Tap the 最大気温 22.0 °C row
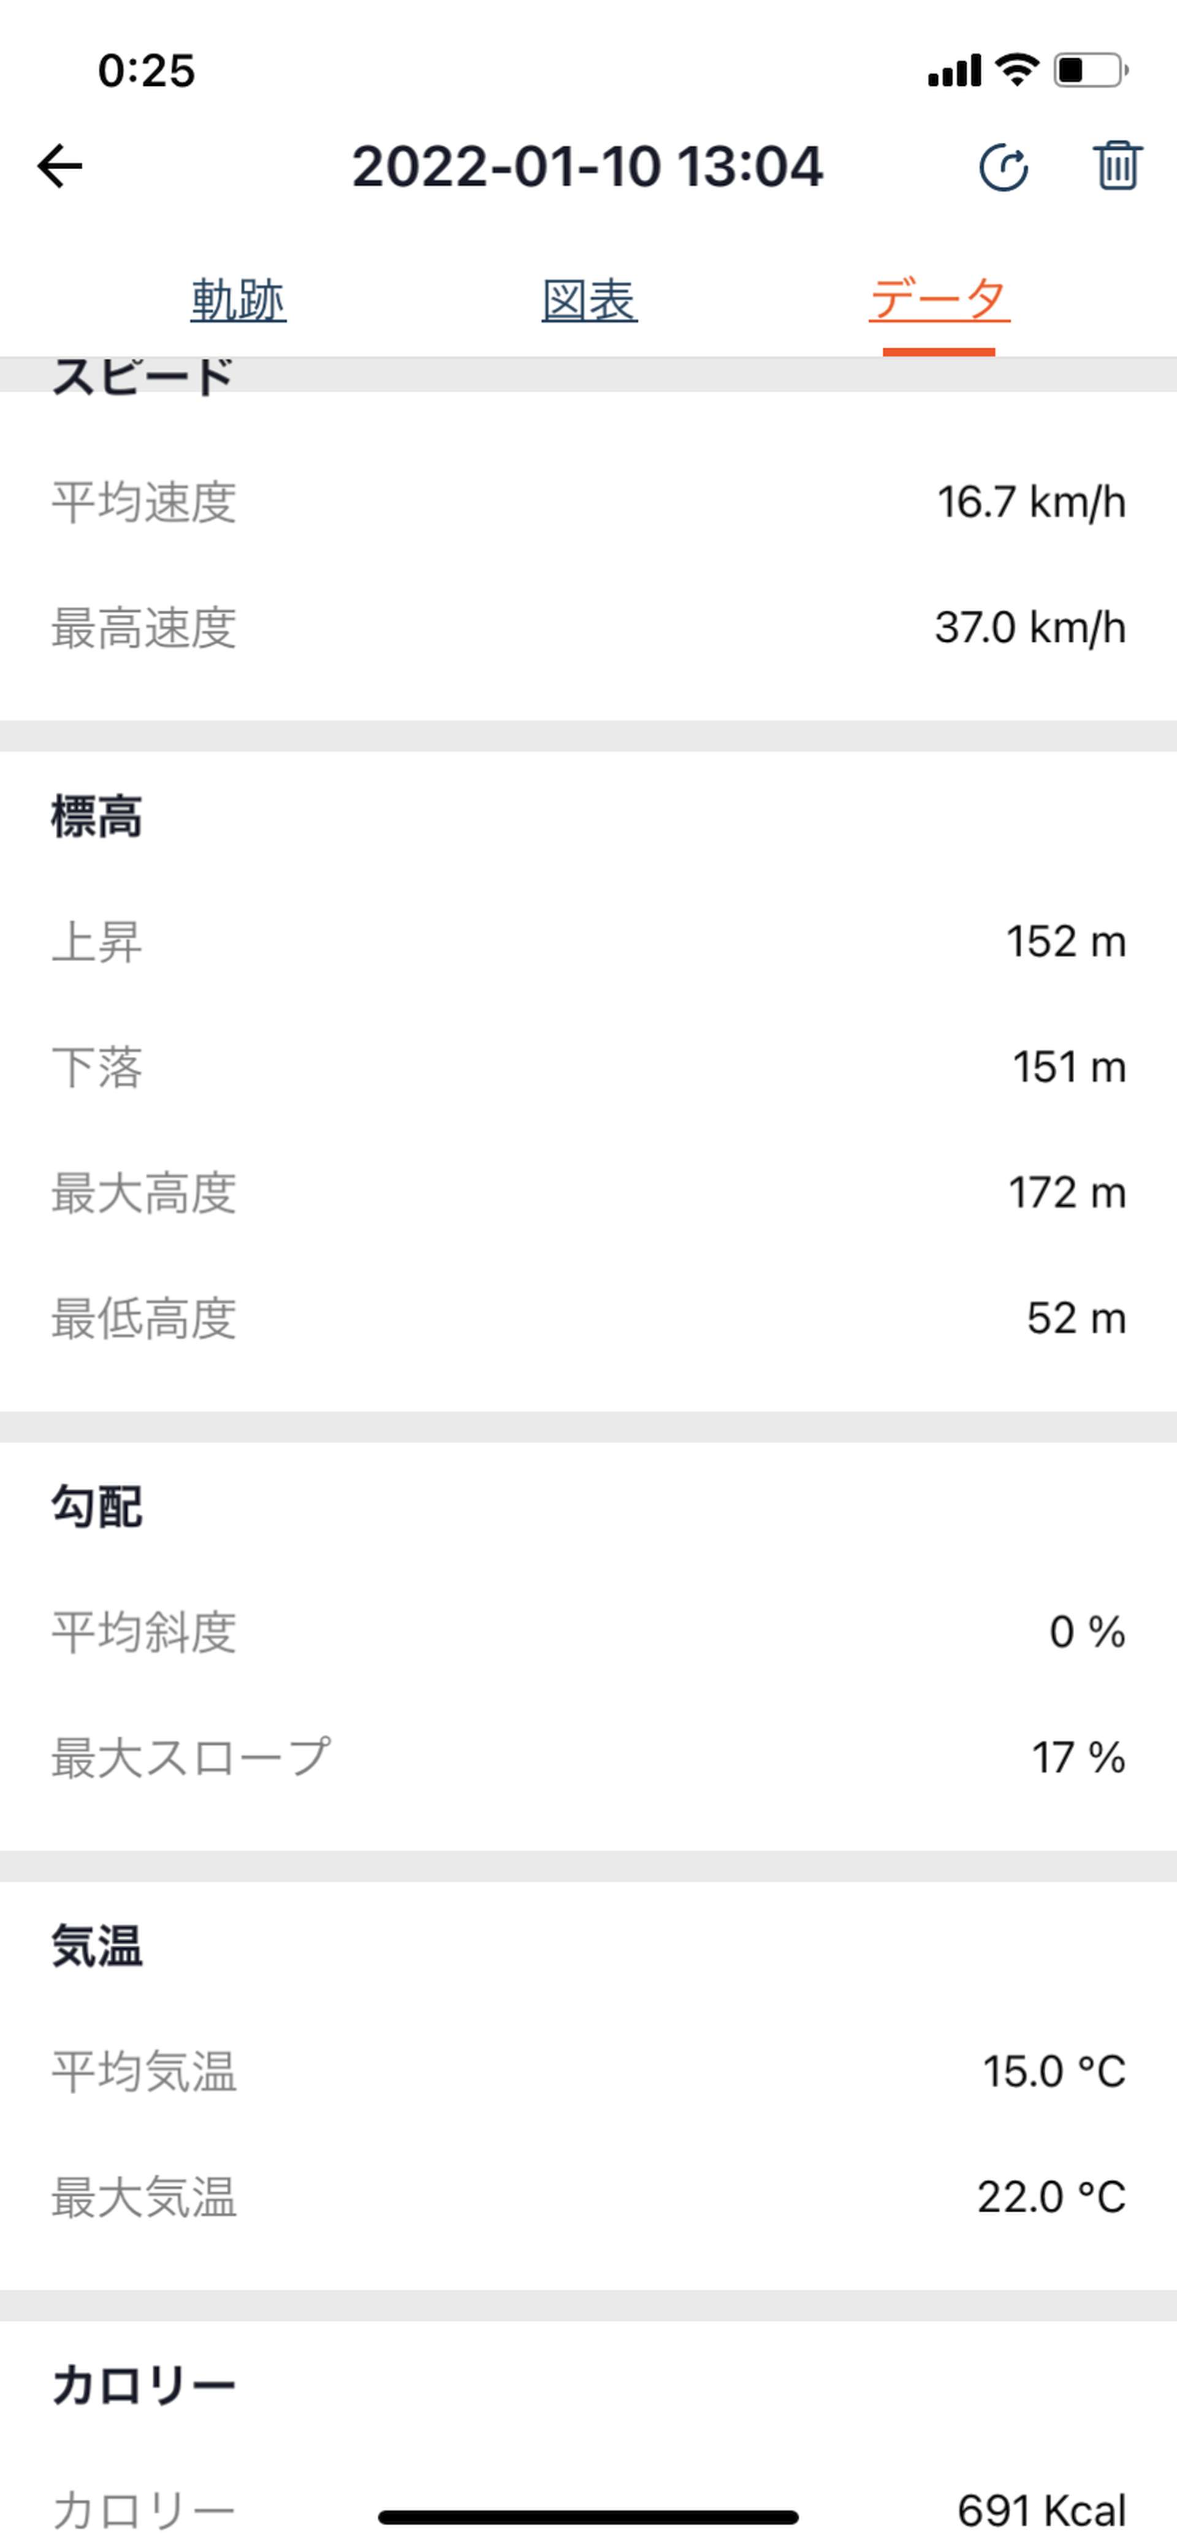The width and height of the screenshot is (1177, 2547). click(588, 2197)
